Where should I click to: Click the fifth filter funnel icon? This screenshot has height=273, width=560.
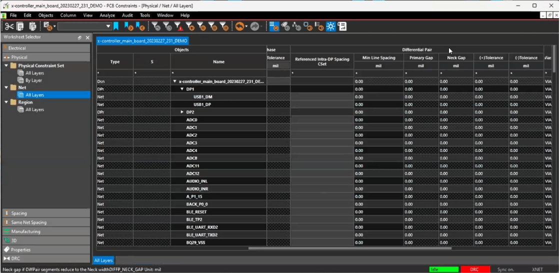(201, 26)
